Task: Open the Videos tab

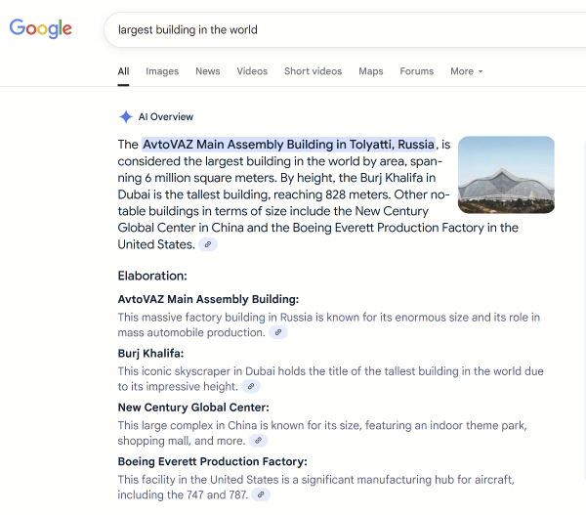Action: [252, 71]
